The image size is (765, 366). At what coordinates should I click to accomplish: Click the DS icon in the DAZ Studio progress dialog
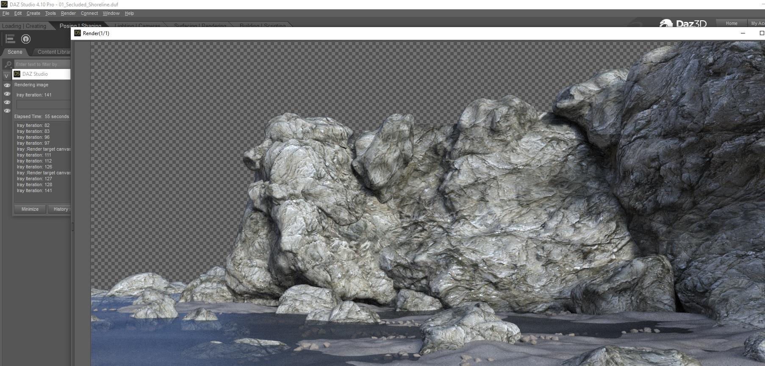click(x=17, y=74)
